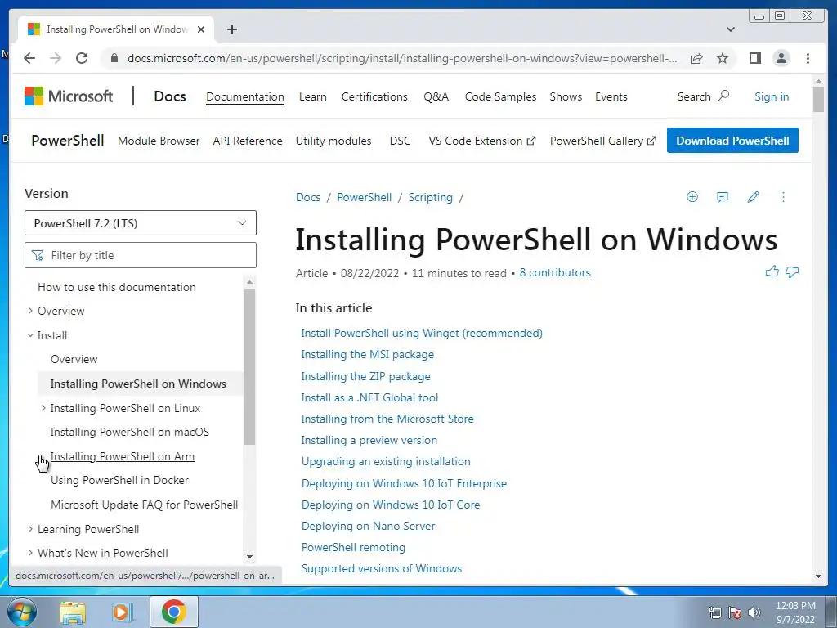Click sidebar scroll down arrow
Viewport: 837px width, 628px height.
(x=250, y=557)
